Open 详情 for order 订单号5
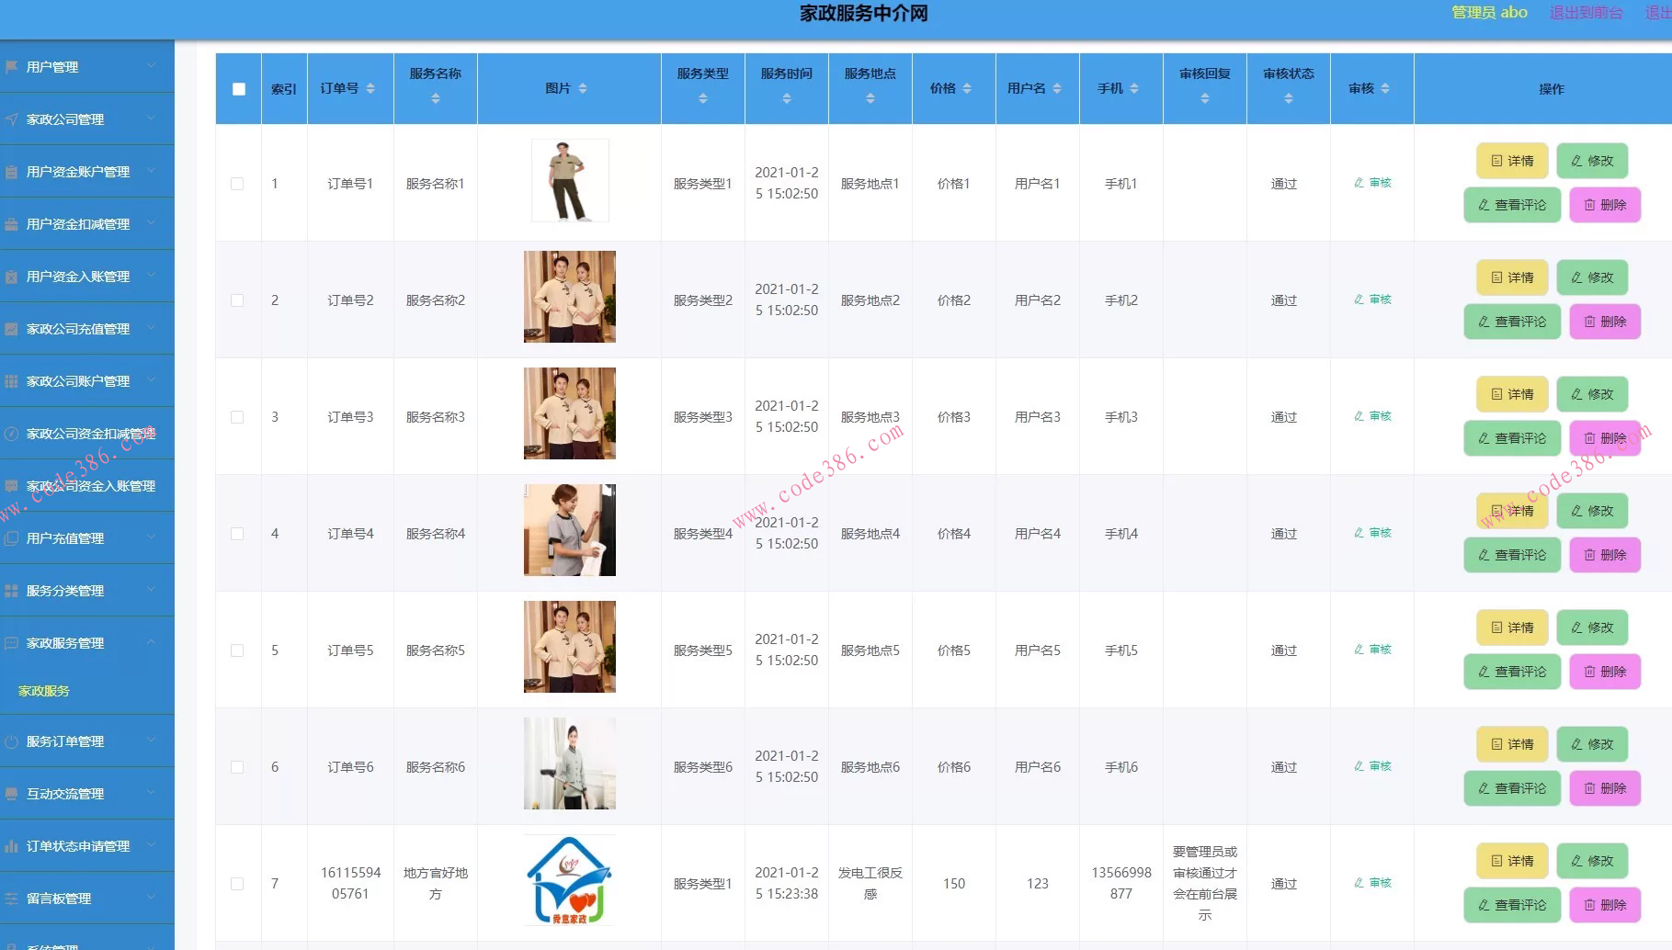The width and height of the screenshot is (1672, 950). point(1512,628)
